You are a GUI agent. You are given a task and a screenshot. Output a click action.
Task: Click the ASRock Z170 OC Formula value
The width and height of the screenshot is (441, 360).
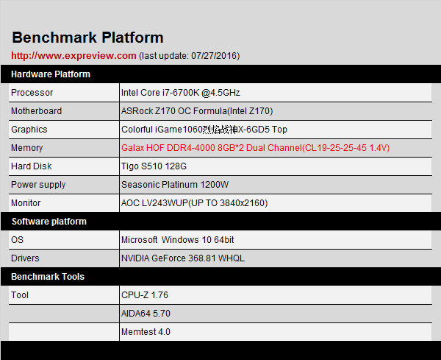click(197, 111)
